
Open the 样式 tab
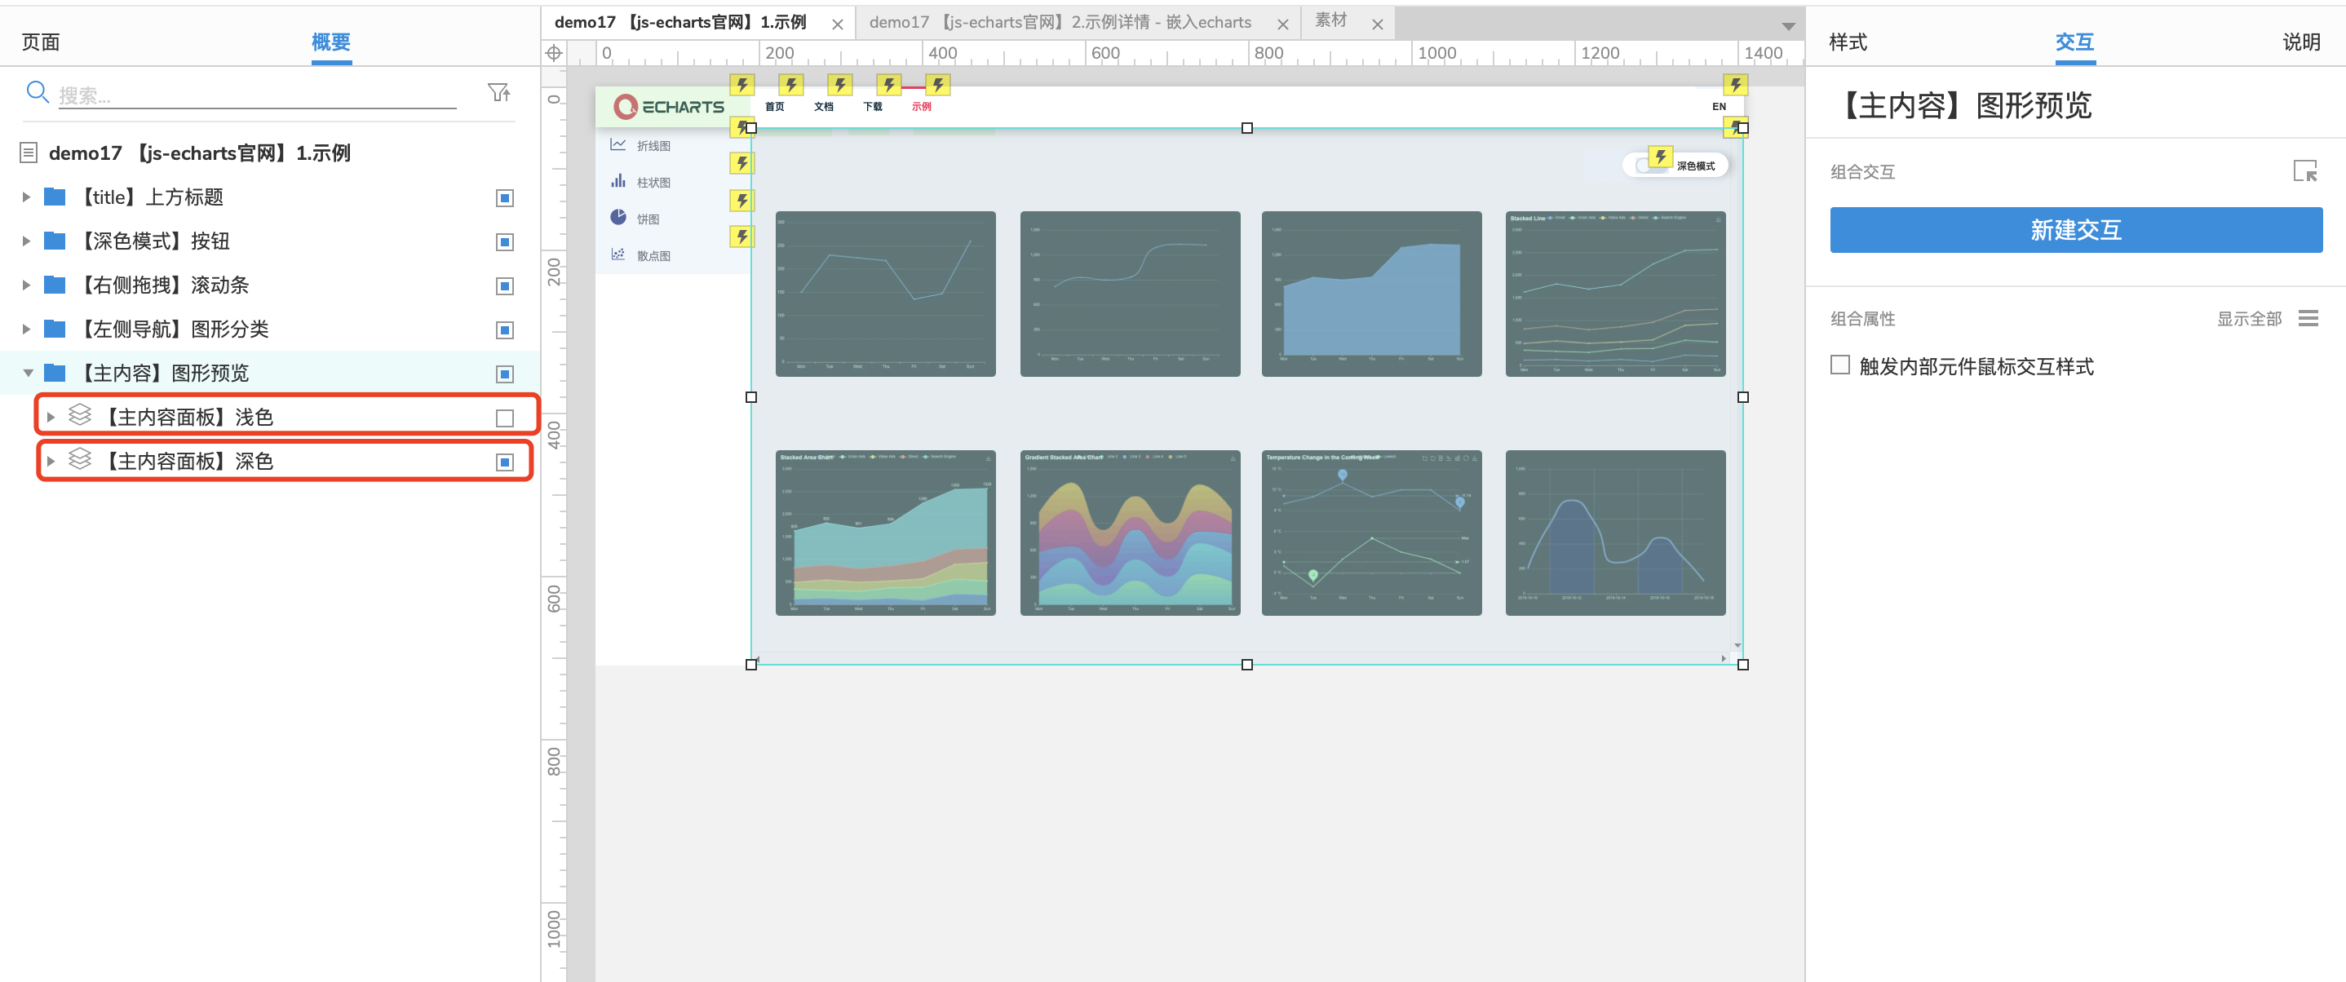1848,42
